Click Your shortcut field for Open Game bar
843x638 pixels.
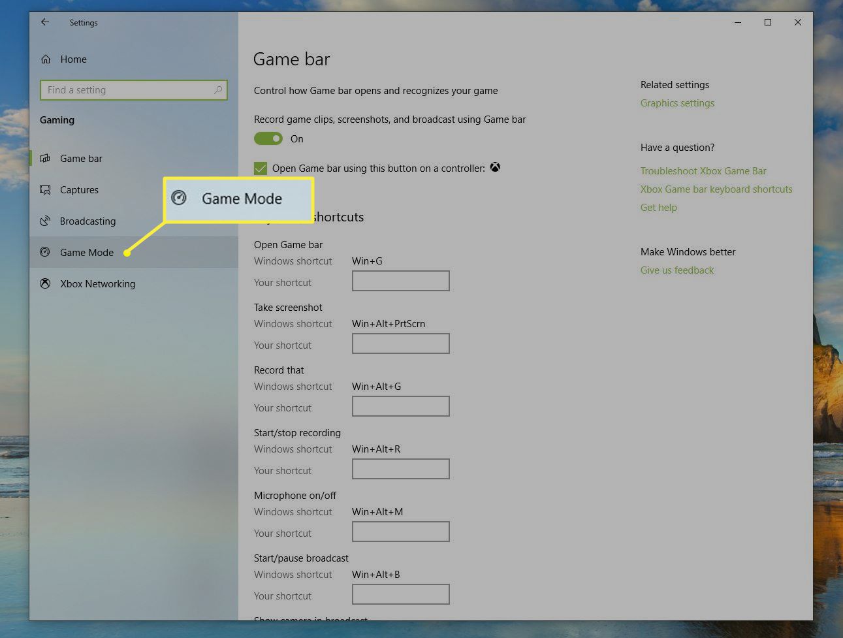pyautogui.click(x=401, y=281)
